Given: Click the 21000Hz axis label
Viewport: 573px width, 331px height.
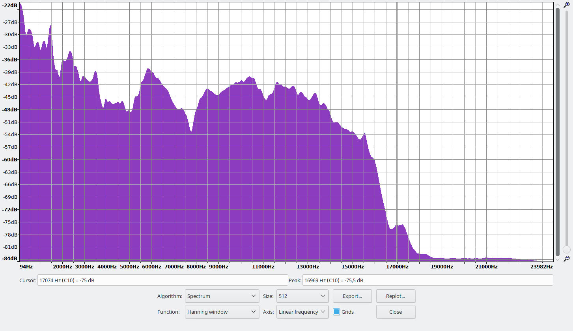Looking at the screenshot, I should [486, 266].
